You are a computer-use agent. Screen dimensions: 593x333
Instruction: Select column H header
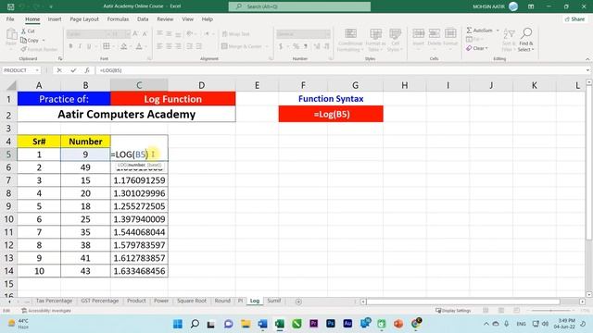click(405, 85)
